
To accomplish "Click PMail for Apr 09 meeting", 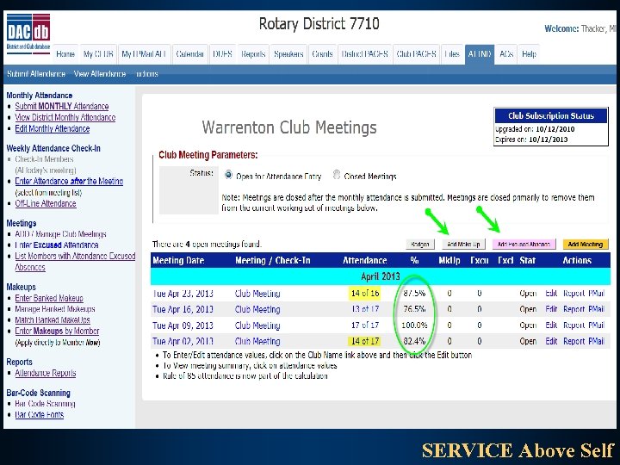I will (x=596, y=325).
